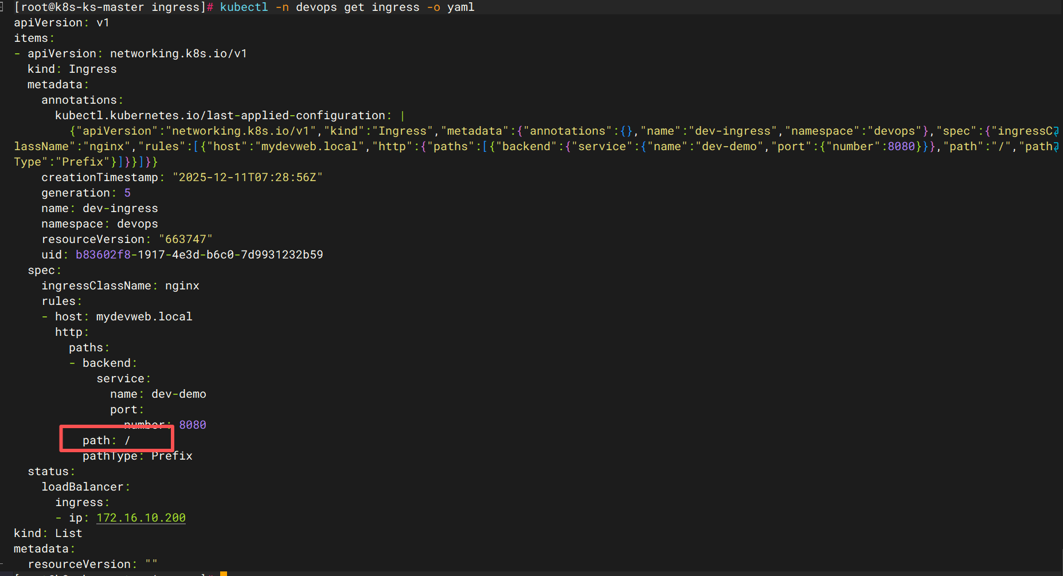The height and width of the screenshot is (576, 1063).
Task: Click the resourceVersion value "663747"
Action: tap(186, 239)
